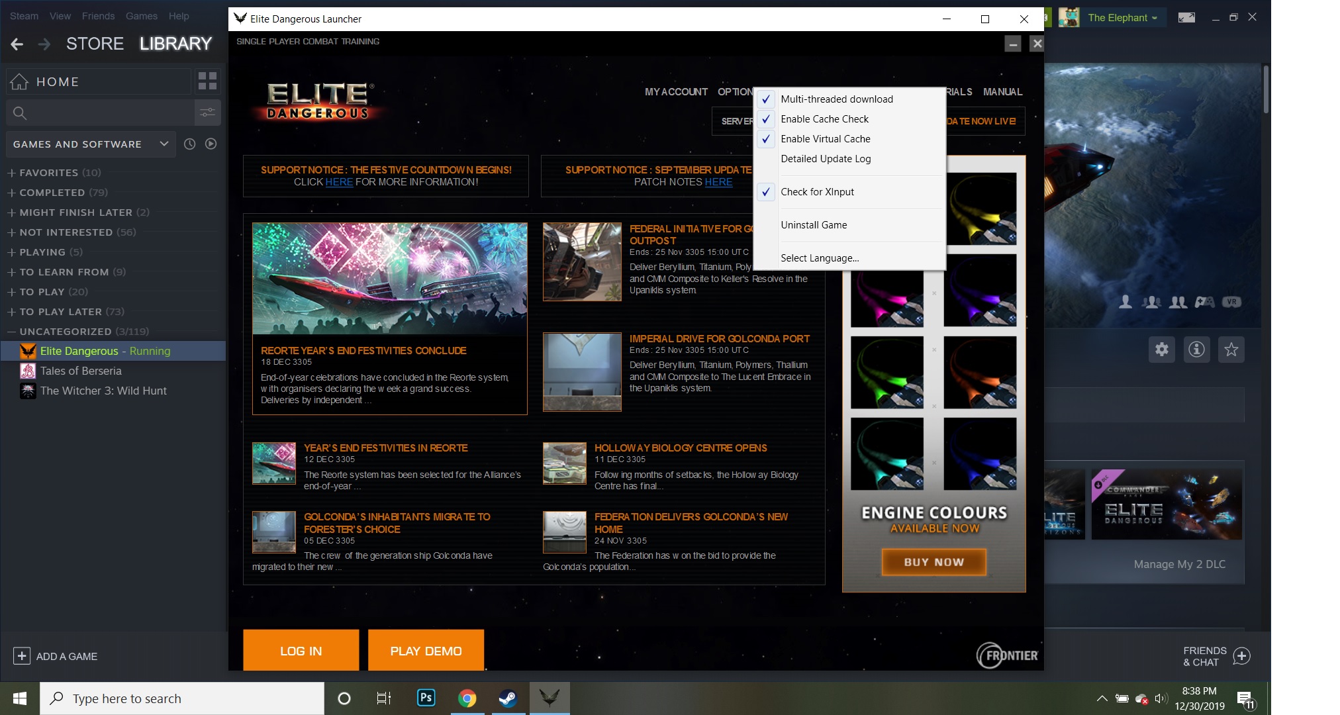The width and height of the screenshot is (1340, 715).
Task: Go back with Steam's back arrow
Action: tap(17, 44)
